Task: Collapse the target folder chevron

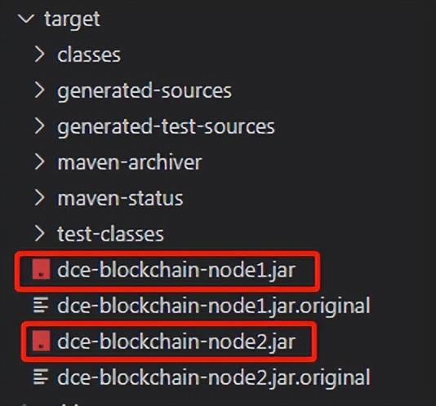Action: [25, 20]
